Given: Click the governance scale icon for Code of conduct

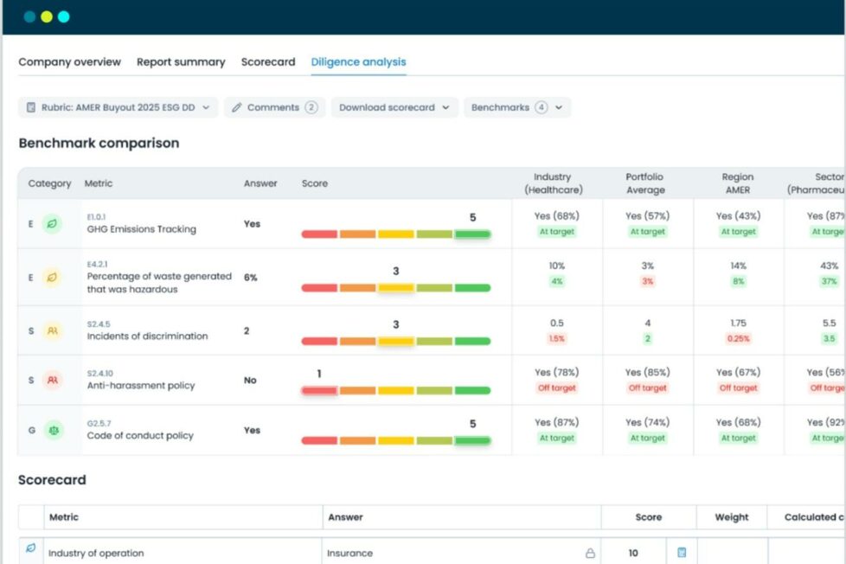Looking at the screenshot, I should pos(53,430).
